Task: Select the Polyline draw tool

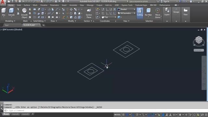Action: (x=49, y=9)
